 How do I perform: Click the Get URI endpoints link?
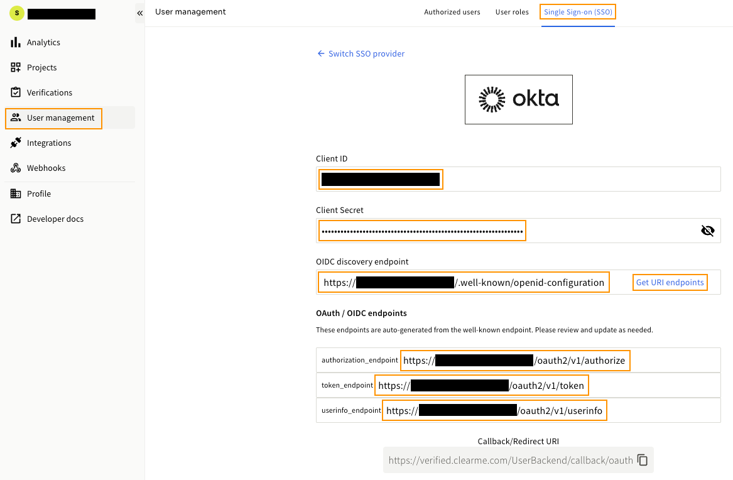click(x=670, y=282)
